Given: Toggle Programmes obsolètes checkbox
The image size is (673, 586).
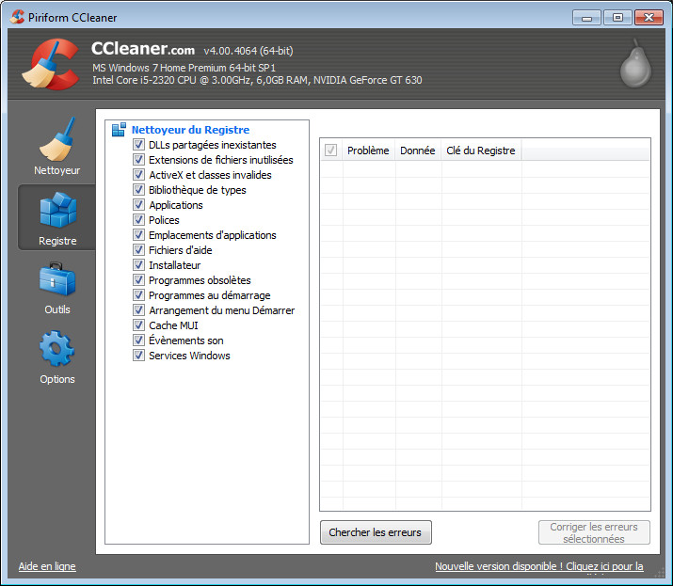Looking at the screenshot, I should coord(138,280).
